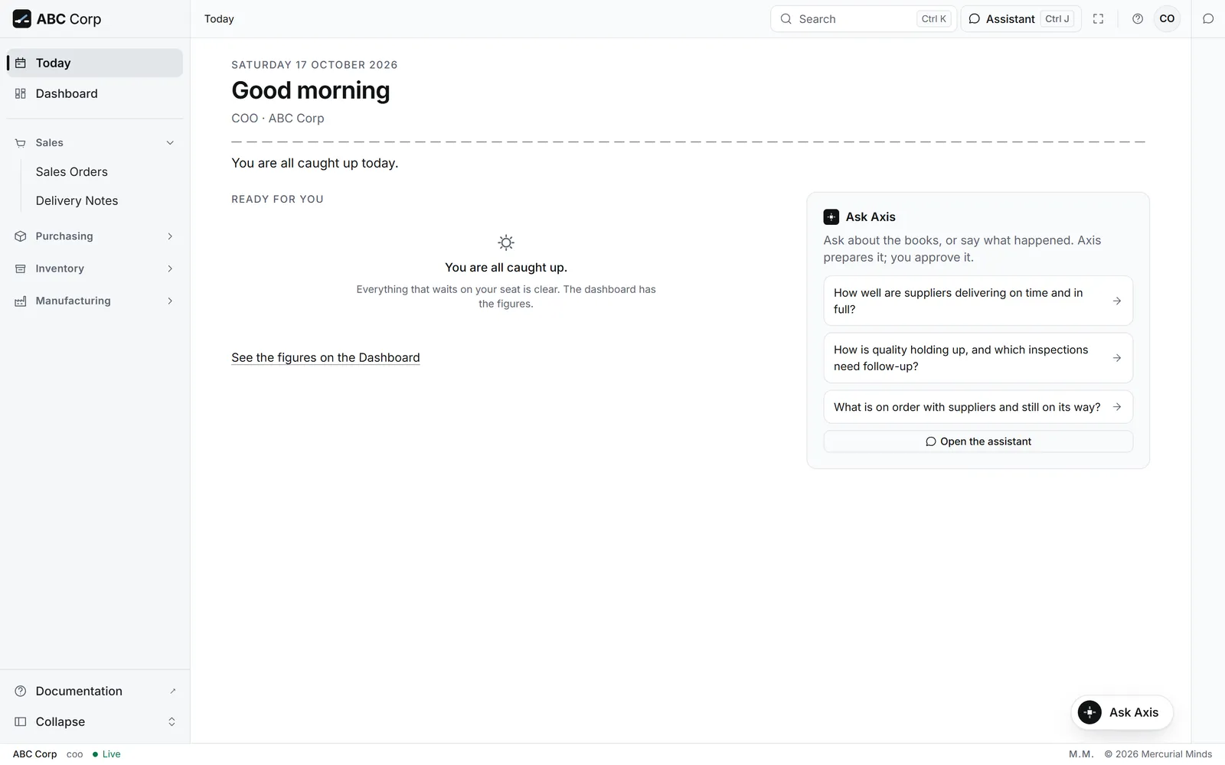The width and height of the screenshot is (1225, 765).
Task: Open the Today calendar icon in sidebar
Action: 21,63
